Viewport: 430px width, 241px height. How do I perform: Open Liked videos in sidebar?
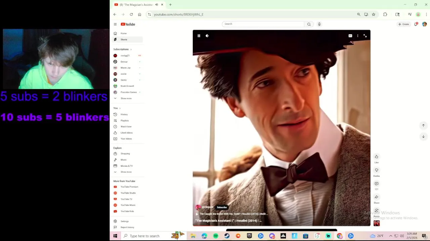click(x=127, y=133)
